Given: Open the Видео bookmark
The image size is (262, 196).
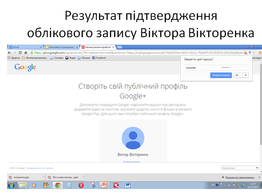Looking at the screenshot, I should [71, 58].
